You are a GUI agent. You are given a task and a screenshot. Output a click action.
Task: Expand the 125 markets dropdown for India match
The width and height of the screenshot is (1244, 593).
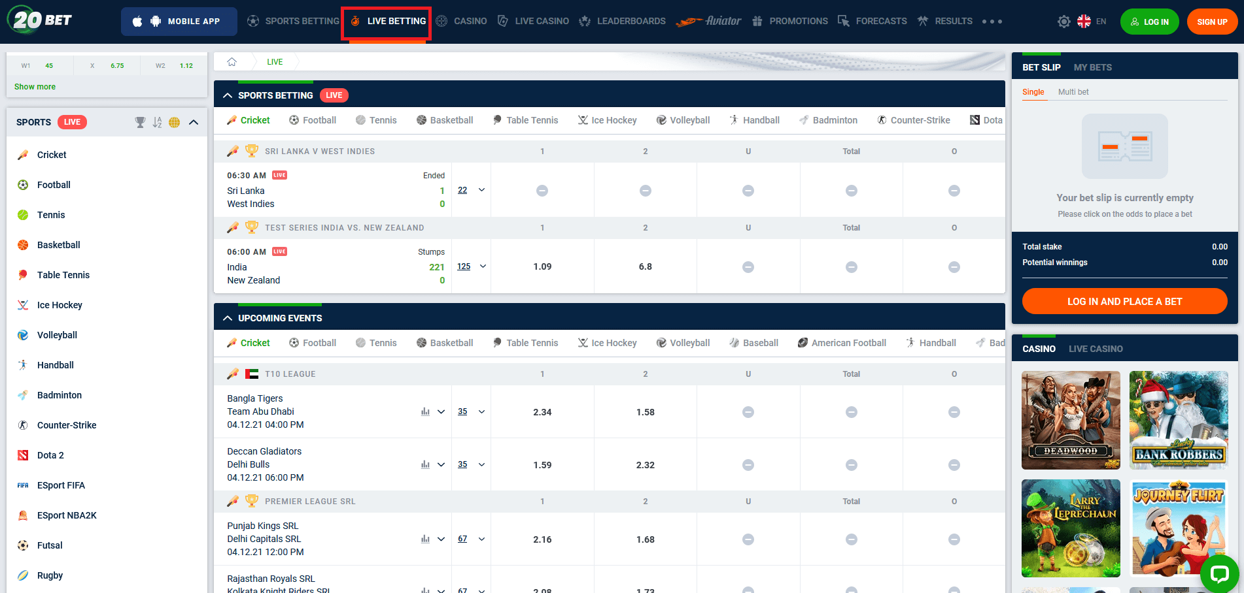point(483,266)
